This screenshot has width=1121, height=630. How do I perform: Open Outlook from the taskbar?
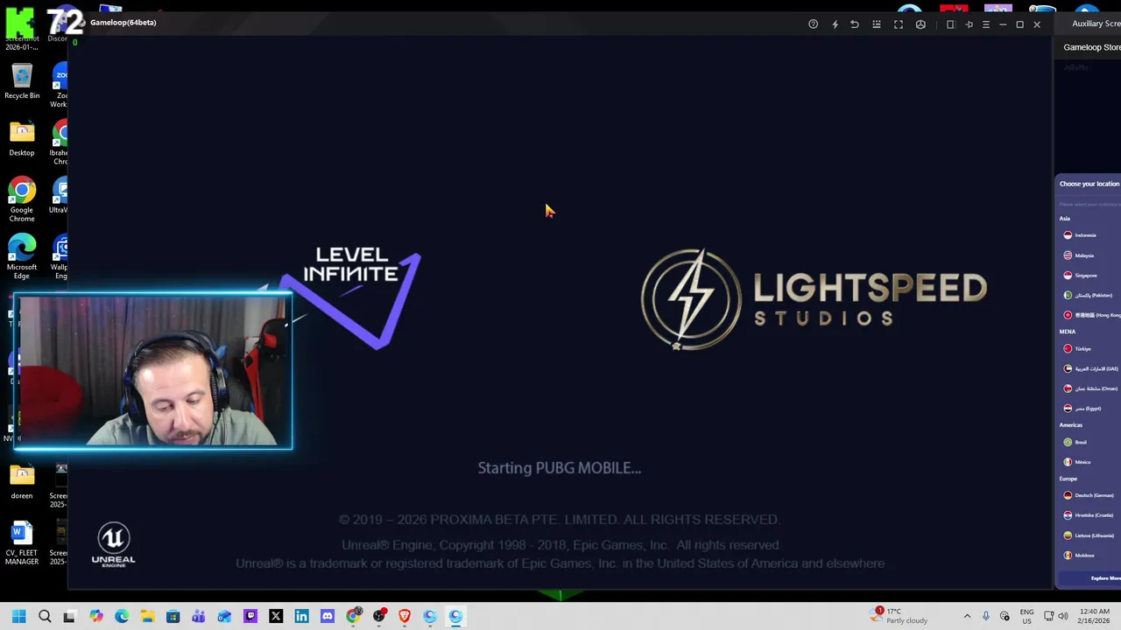click(x=224, y=616)
